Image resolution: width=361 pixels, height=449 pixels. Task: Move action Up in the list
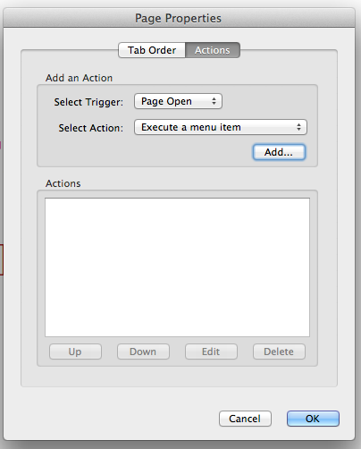tap(75, 352)
